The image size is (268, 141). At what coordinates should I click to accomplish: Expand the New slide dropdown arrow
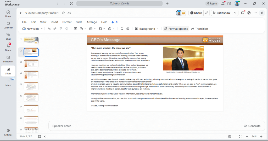(x=42, y=29)
